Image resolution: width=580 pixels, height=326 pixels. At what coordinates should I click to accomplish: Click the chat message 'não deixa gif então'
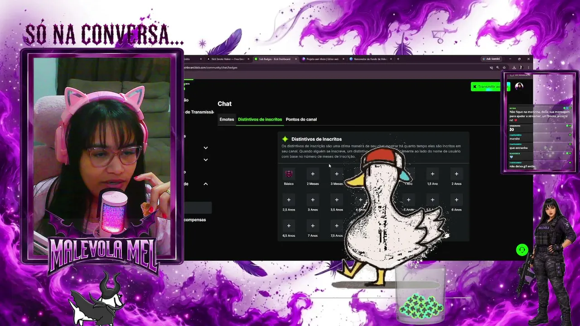pos(522,166)
